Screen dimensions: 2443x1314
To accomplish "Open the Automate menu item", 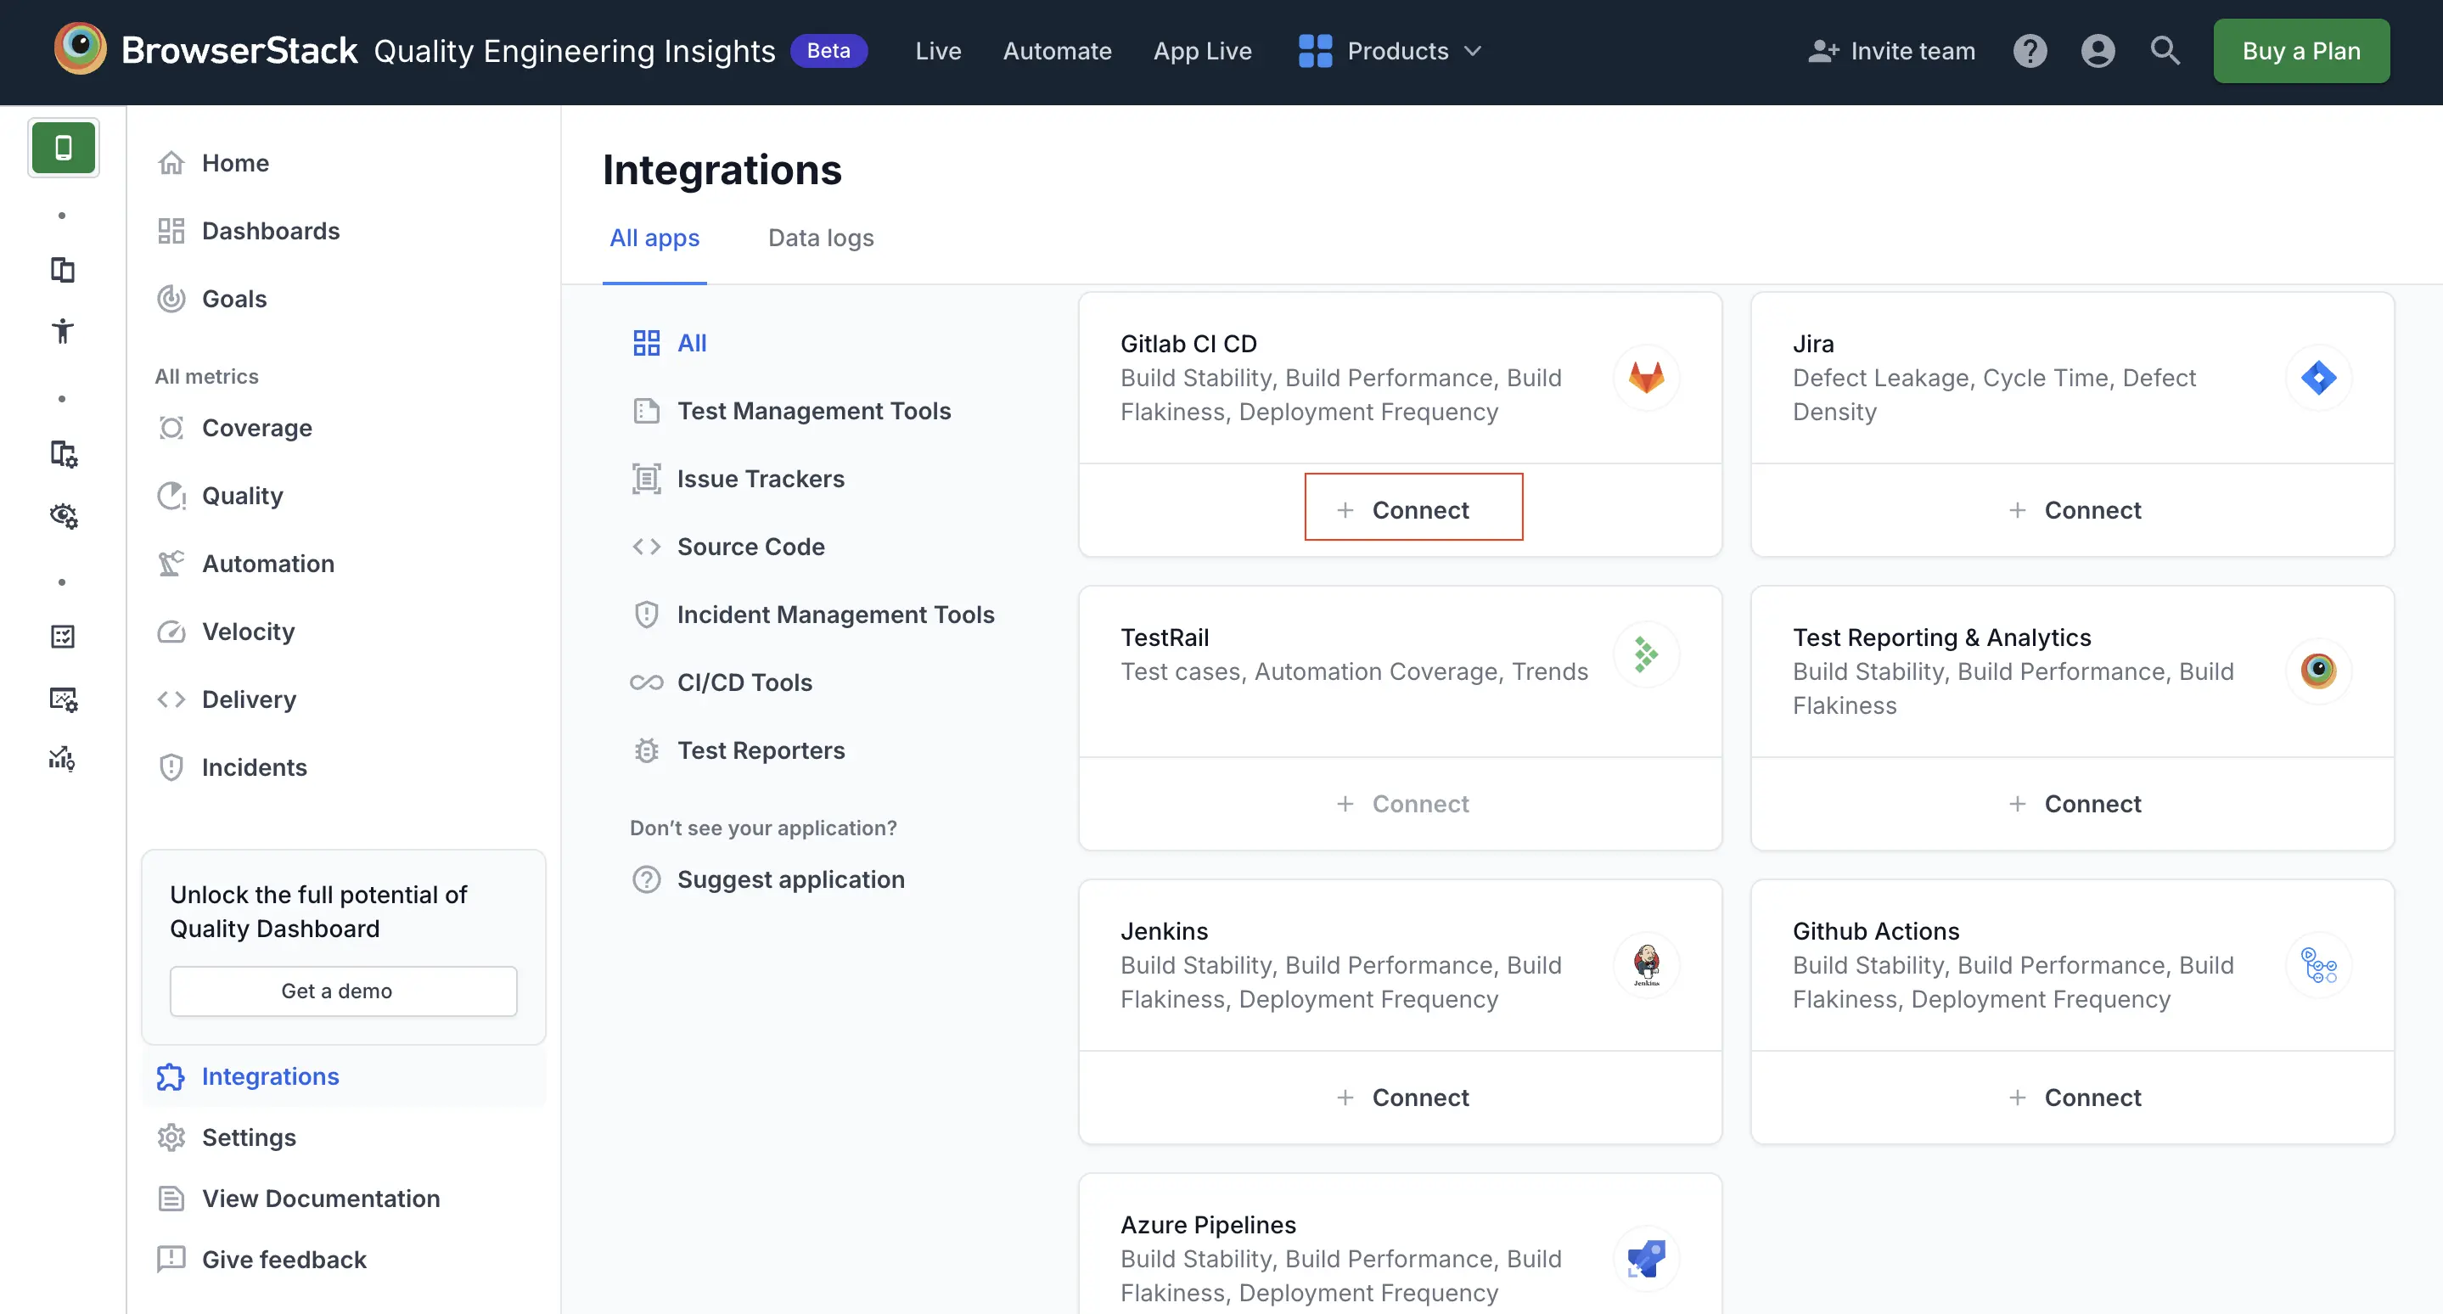I will coord(1057,51).
